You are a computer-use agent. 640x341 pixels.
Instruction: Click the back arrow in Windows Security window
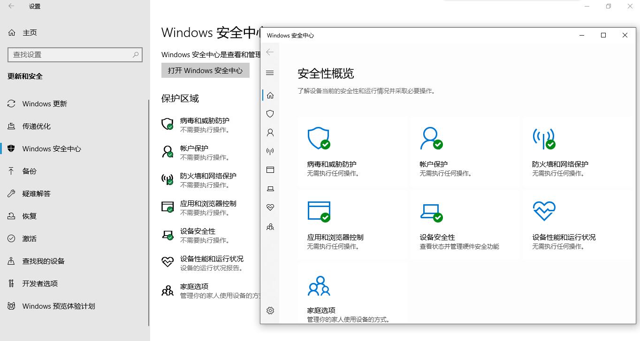coord(270,52)
